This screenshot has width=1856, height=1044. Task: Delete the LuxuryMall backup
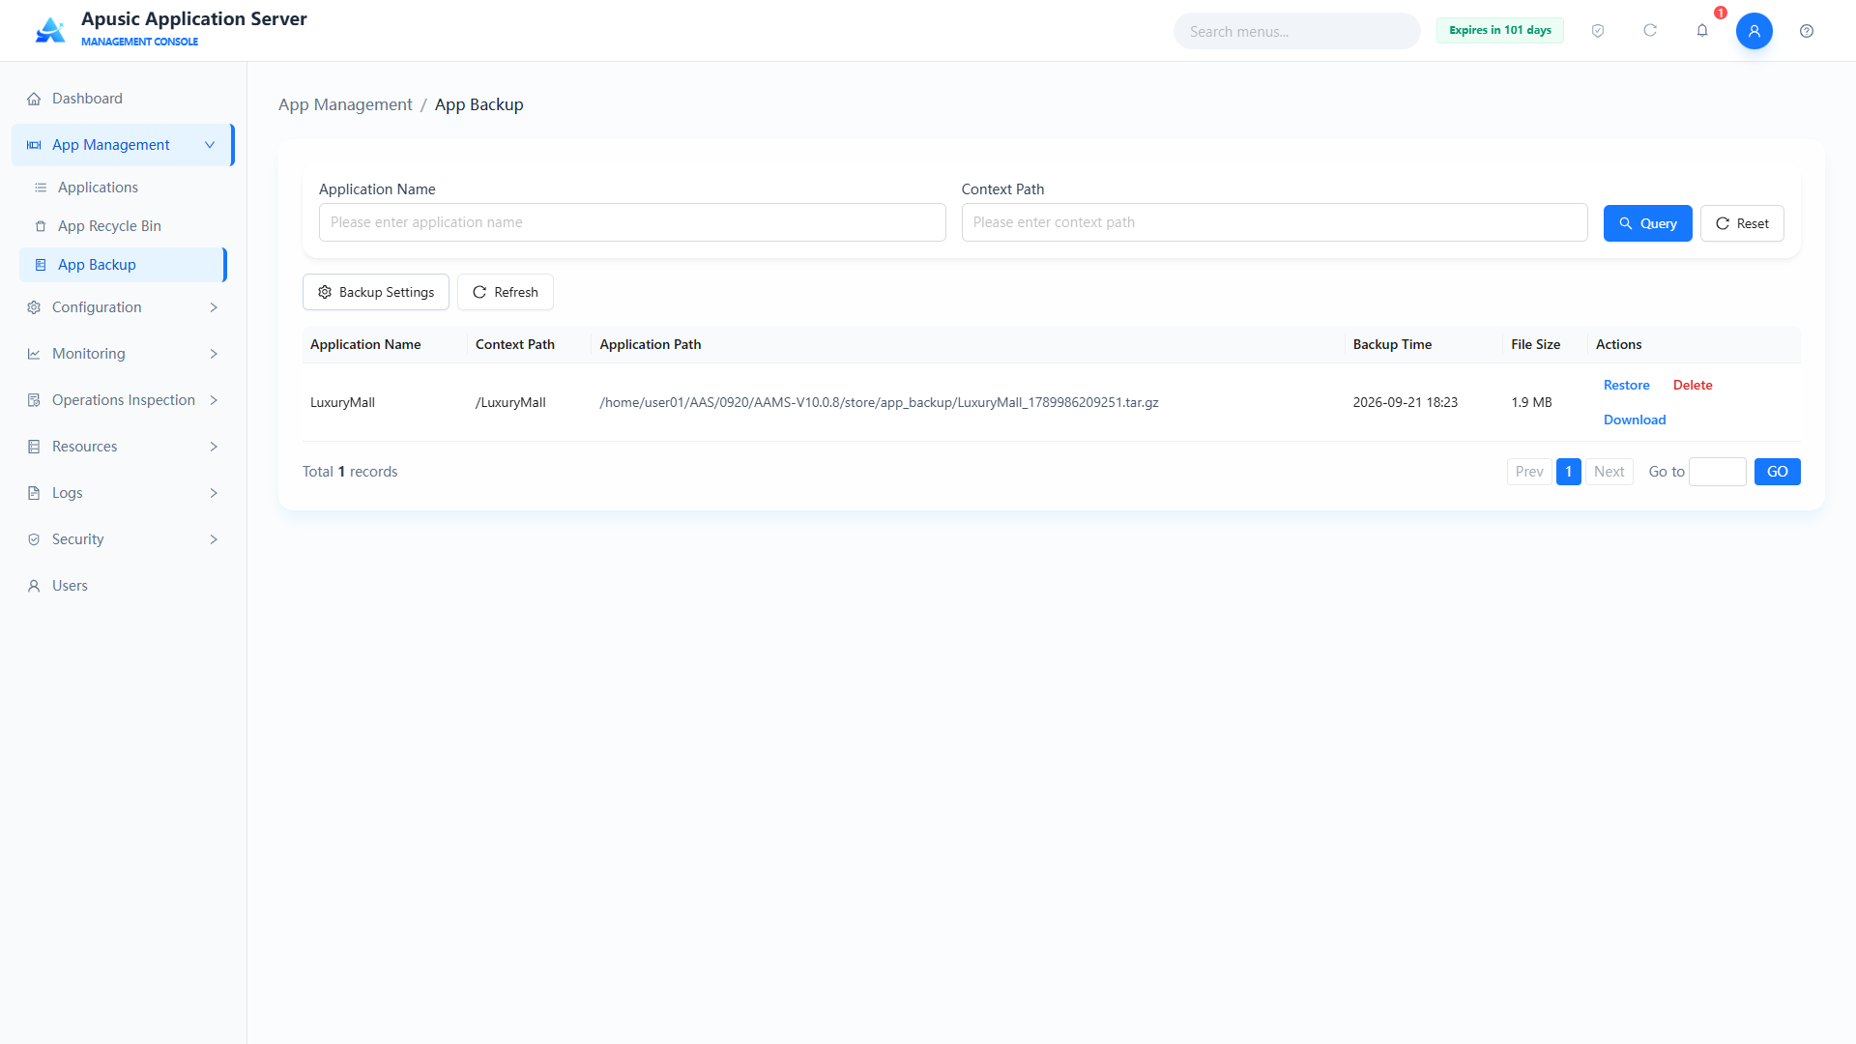point(1693,385)
